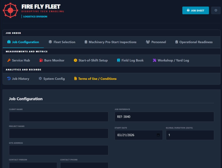Click the Workshop / Yard Log tools icon

click(x=155, y=60)
